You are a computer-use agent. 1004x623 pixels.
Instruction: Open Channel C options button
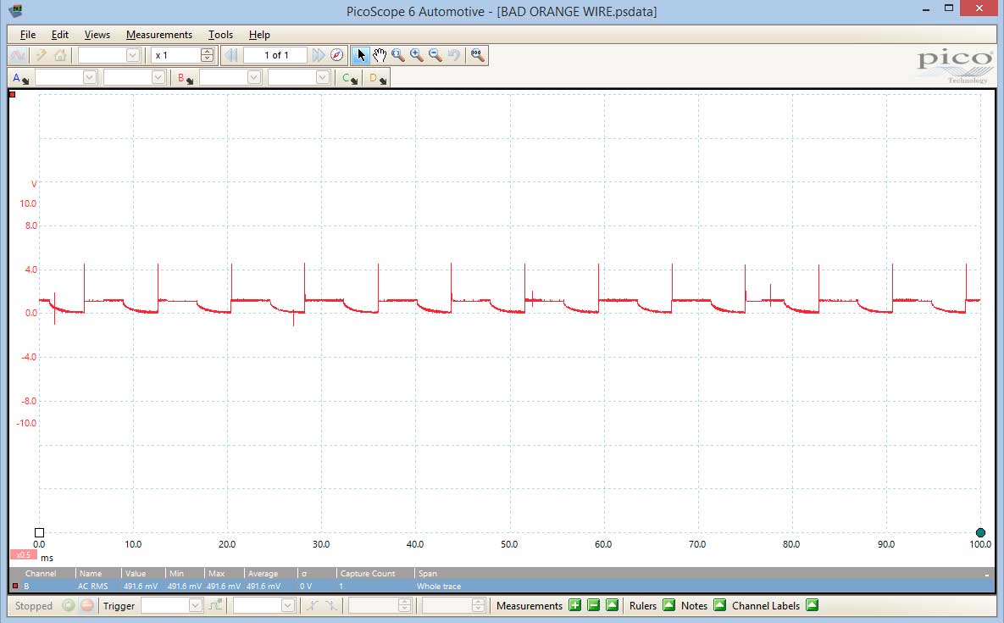[350, 78]
